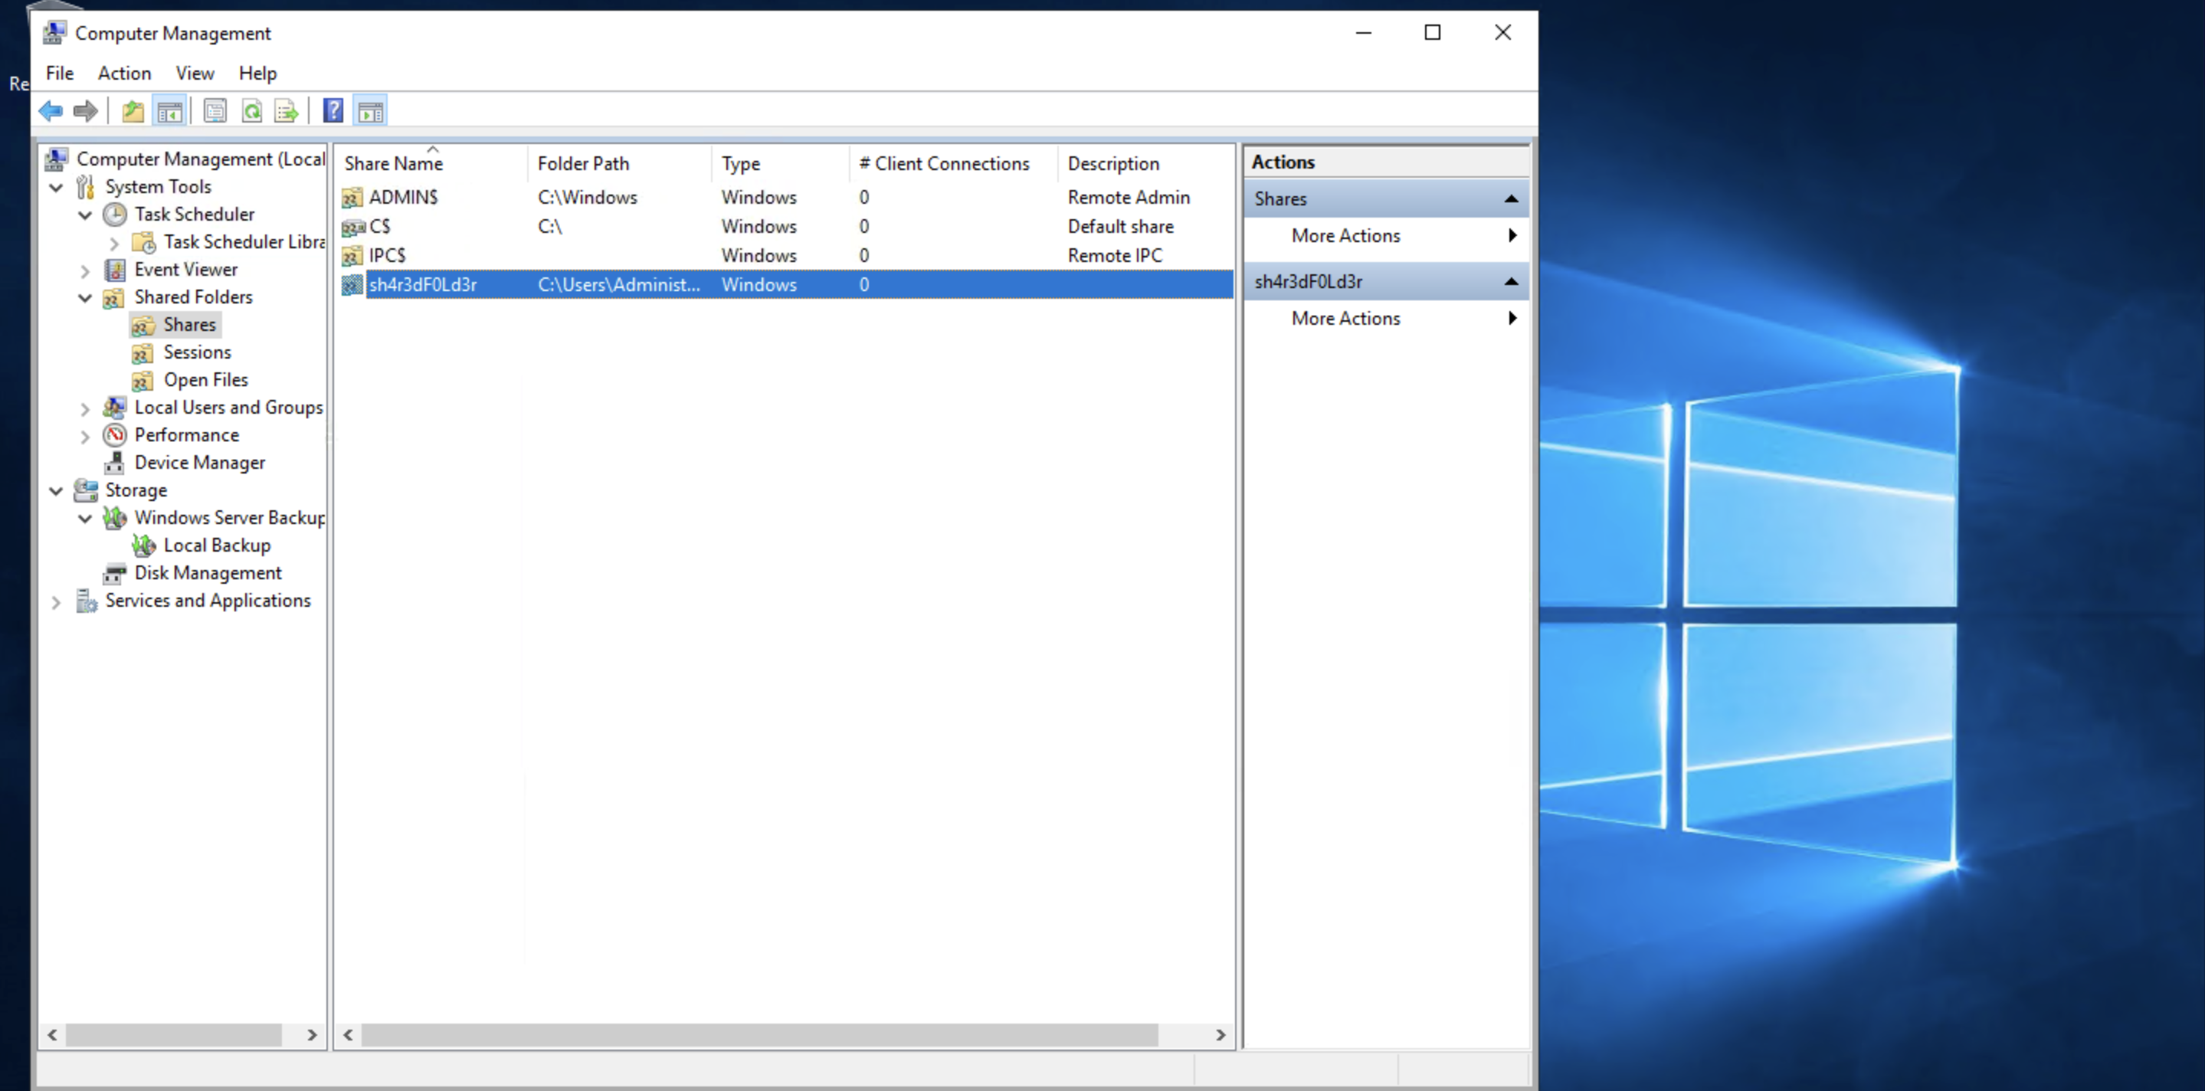Expand the Event Viewer tree node
This screenshot has width=2205, height=1091.
pyautogui.click(x=85, y=270)
